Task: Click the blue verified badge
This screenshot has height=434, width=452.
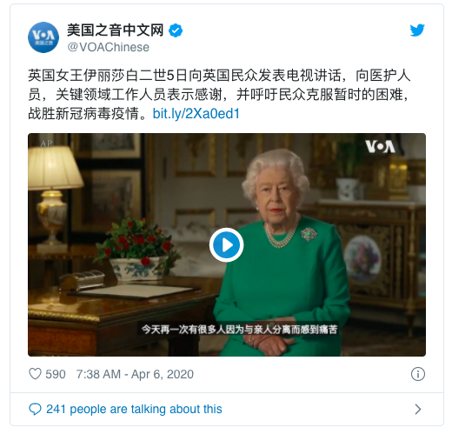Action: [176, 30]
